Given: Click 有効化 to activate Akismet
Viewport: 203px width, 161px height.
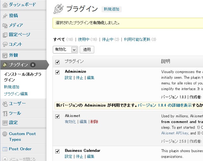Looking at the screenshot, I should [70, 122].
